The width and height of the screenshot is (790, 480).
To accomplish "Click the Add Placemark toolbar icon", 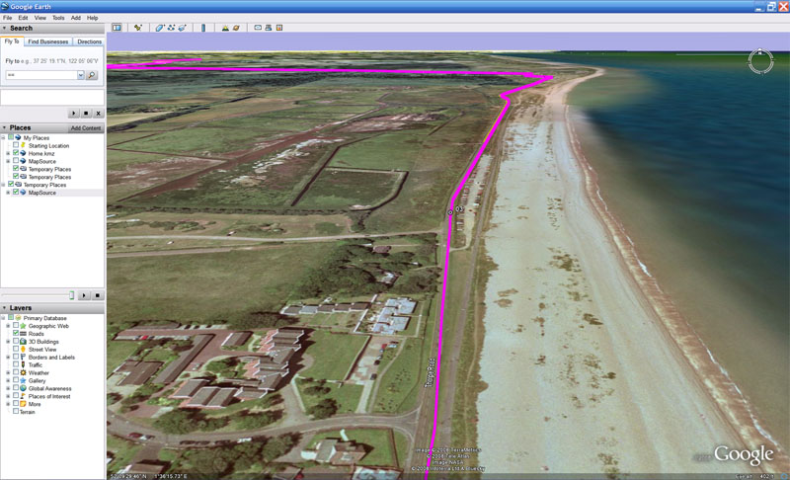I will (x=137, y=28).
